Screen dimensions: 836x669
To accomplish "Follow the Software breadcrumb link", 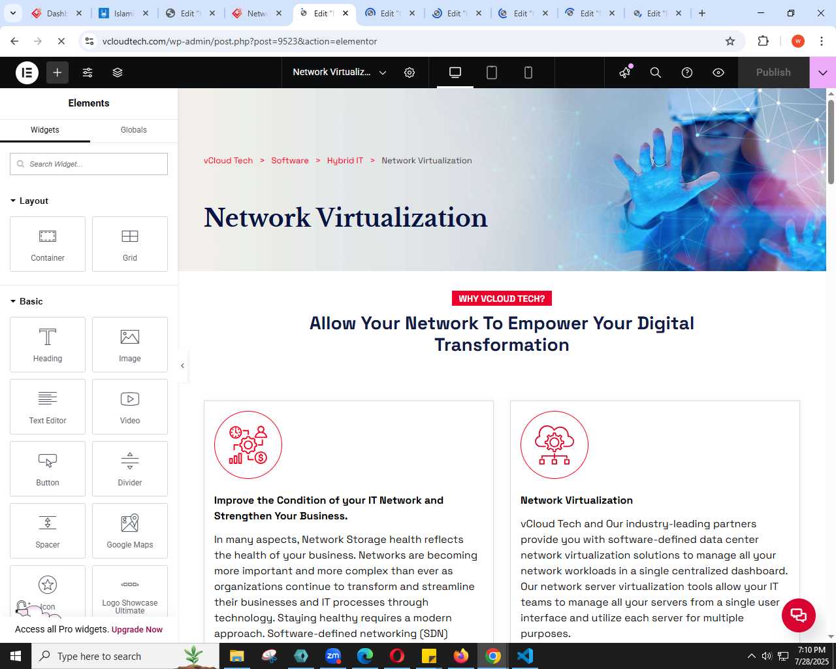I will (x=290, y=161).
